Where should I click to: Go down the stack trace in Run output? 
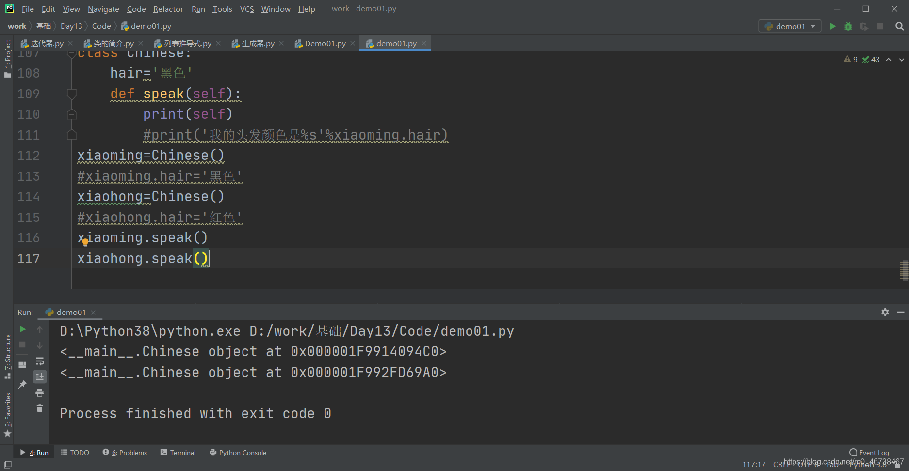[40, 345]
